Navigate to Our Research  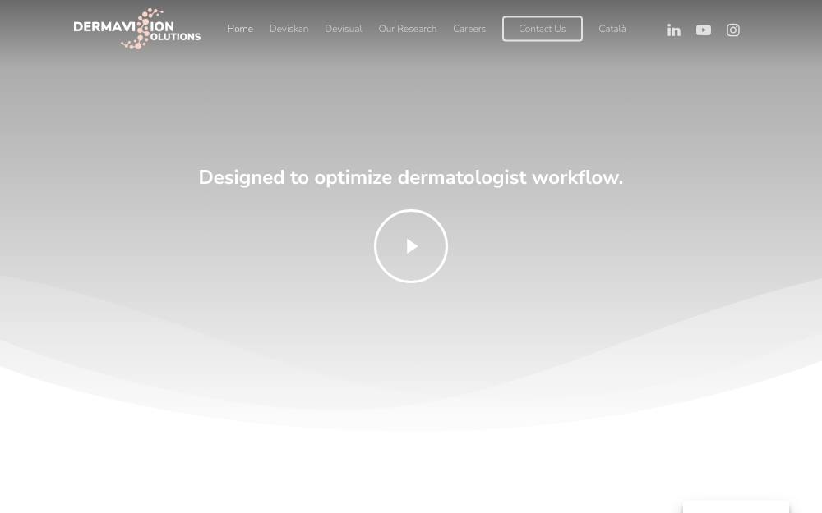click(x=408, y=29)
